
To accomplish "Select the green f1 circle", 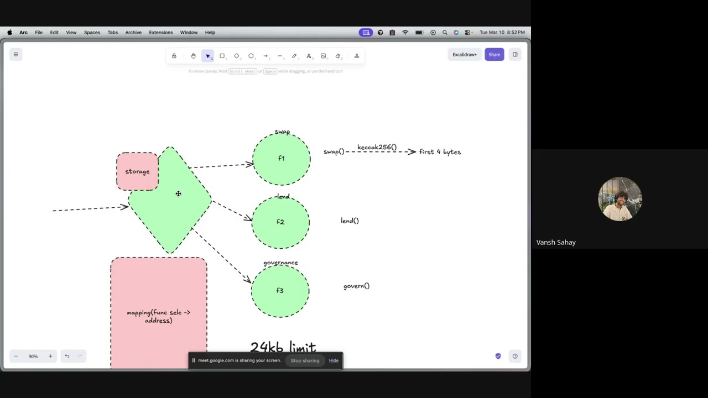I will point(282,159).
